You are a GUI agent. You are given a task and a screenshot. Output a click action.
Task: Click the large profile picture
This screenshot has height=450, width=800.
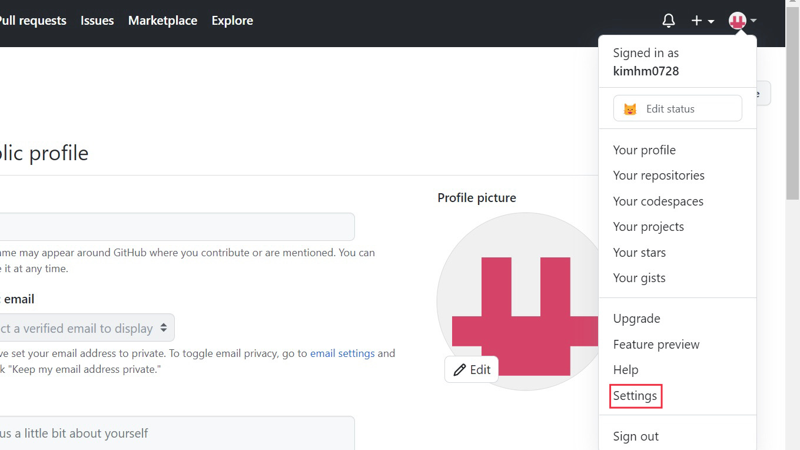(x=518, y=302)
